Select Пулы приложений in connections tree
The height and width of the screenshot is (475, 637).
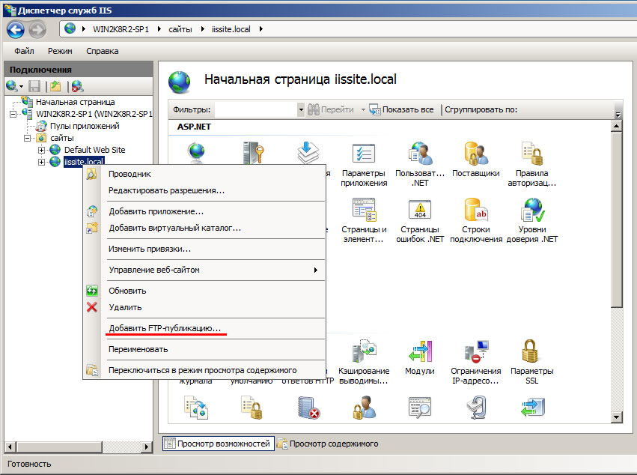click(x=84, y=126)
